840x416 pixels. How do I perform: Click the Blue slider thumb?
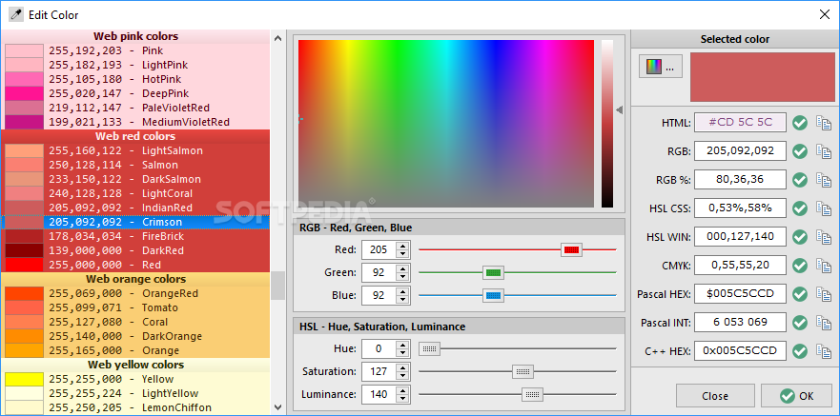(x=493, y=295)
